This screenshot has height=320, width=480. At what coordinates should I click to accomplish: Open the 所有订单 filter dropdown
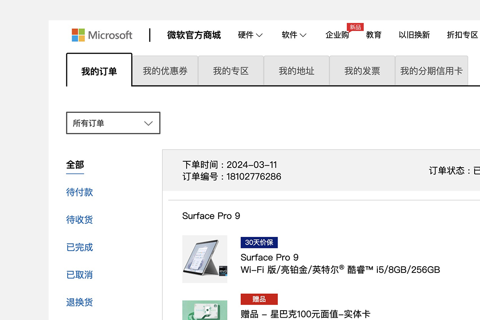pos(113,123)
